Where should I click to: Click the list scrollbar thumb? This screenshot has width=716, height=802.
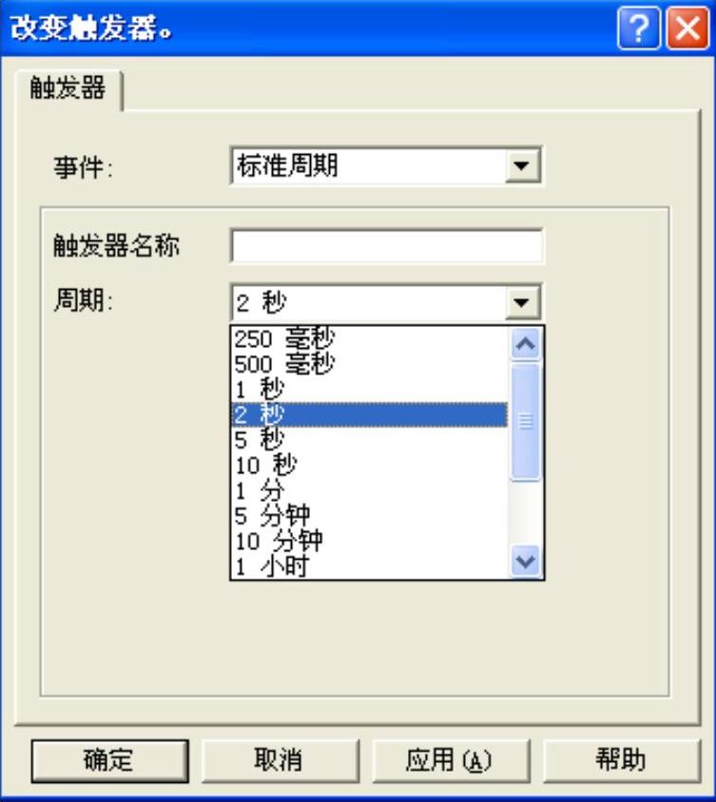point(525,422)
